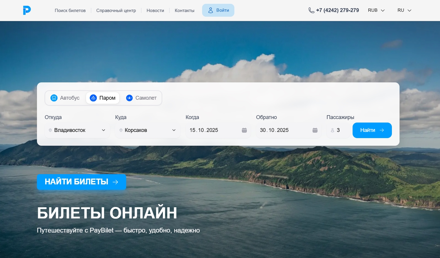Switch to the Паром transport mode
Image resolution: width=440 pixels, height=258 pixels.
pyautogui.click(x=103, y=98)
